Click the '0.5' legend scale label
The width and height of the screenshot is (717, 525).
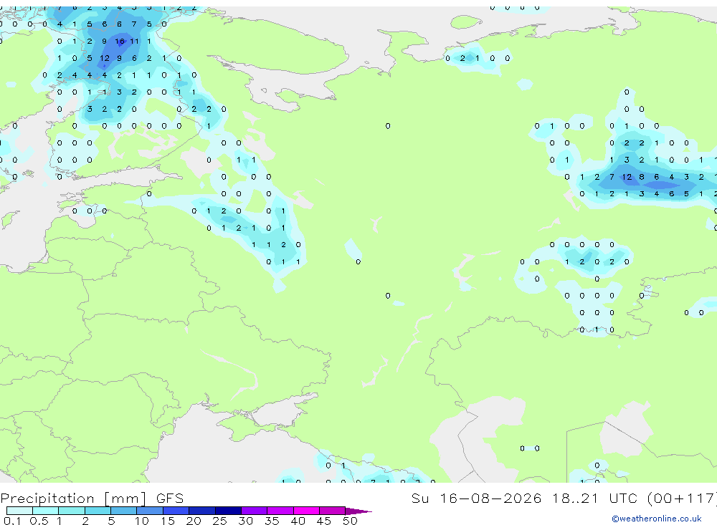(x=39, y=521)
